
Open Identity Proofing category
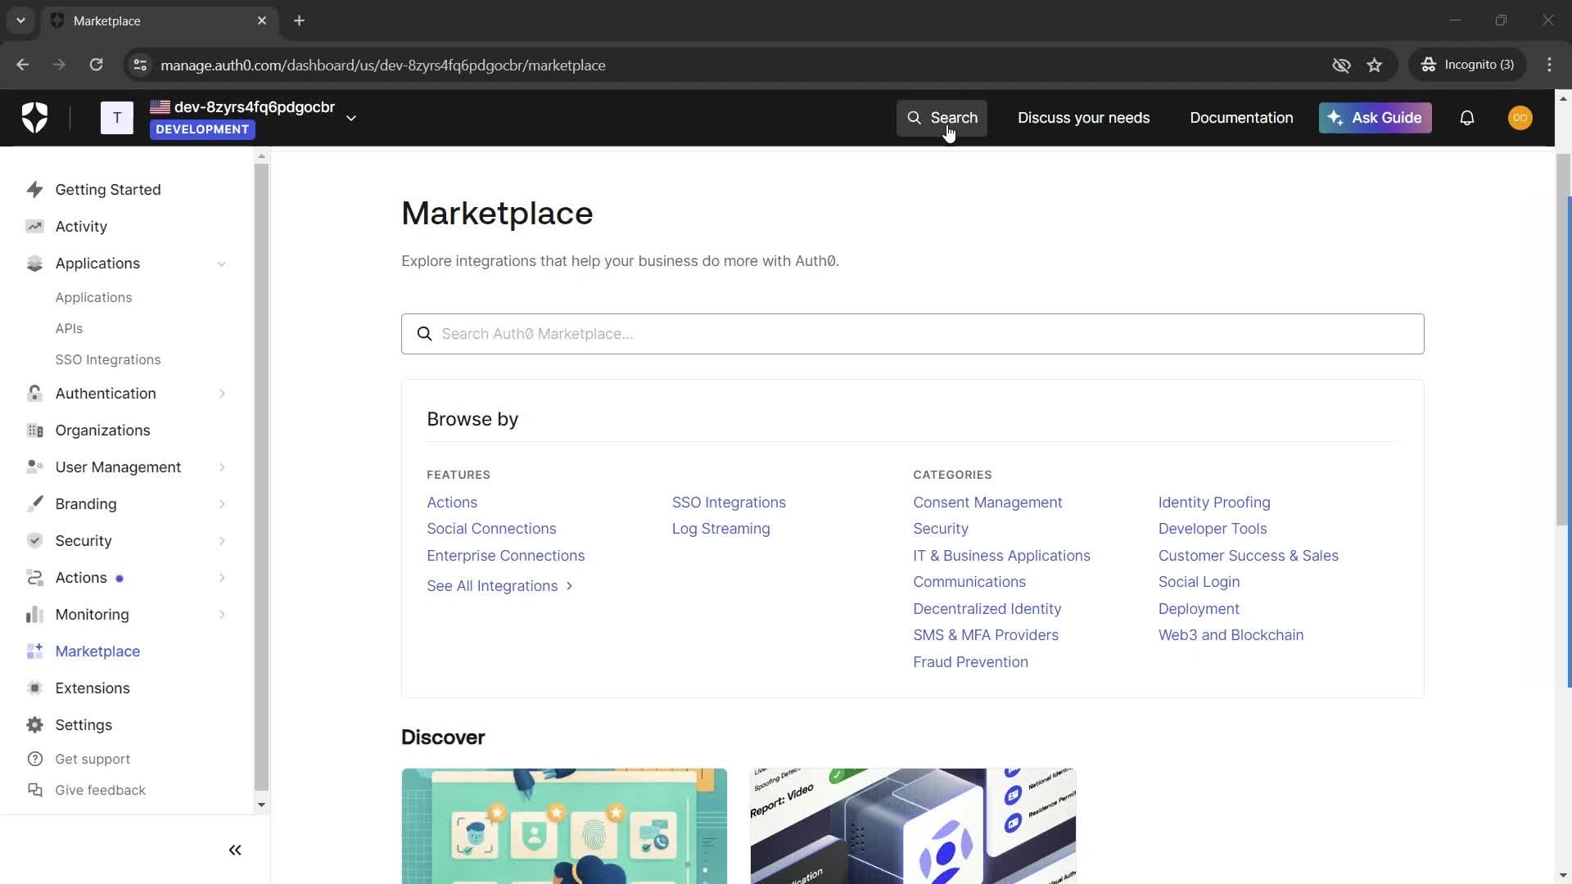coord(1214,503)
